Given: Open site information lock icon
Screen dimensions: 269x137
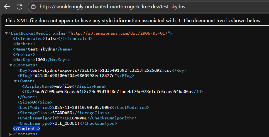Looking at the screenshot, I should pyautogui.click(x=33, y=7).
